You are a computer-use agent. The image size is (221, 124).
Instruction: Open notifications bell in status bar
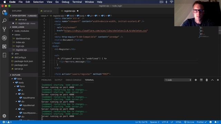pyautogui.click(x=217, y=122)
